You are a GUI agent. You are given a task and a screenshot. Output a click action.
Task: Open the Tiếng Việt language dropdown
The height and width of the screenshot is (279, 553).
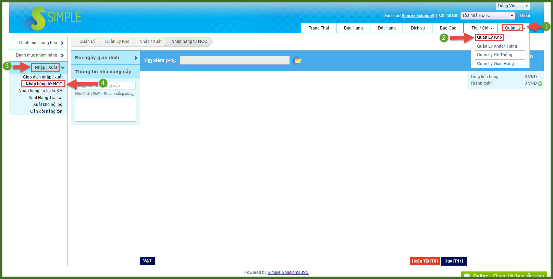(x=527, y=6)
